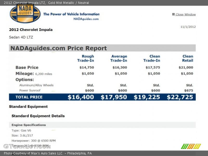Click the Aluminum/Alloy Wheels option label

(36, 85)
